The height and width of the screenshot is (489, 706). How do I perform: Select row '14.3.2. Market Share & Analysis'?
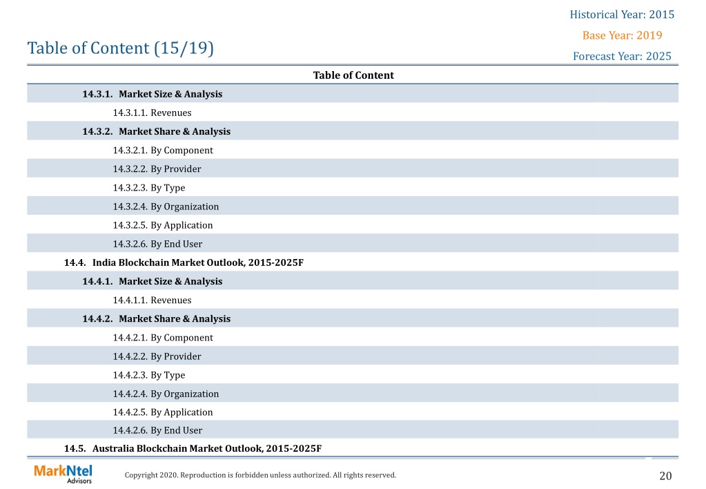coord(353,131)
